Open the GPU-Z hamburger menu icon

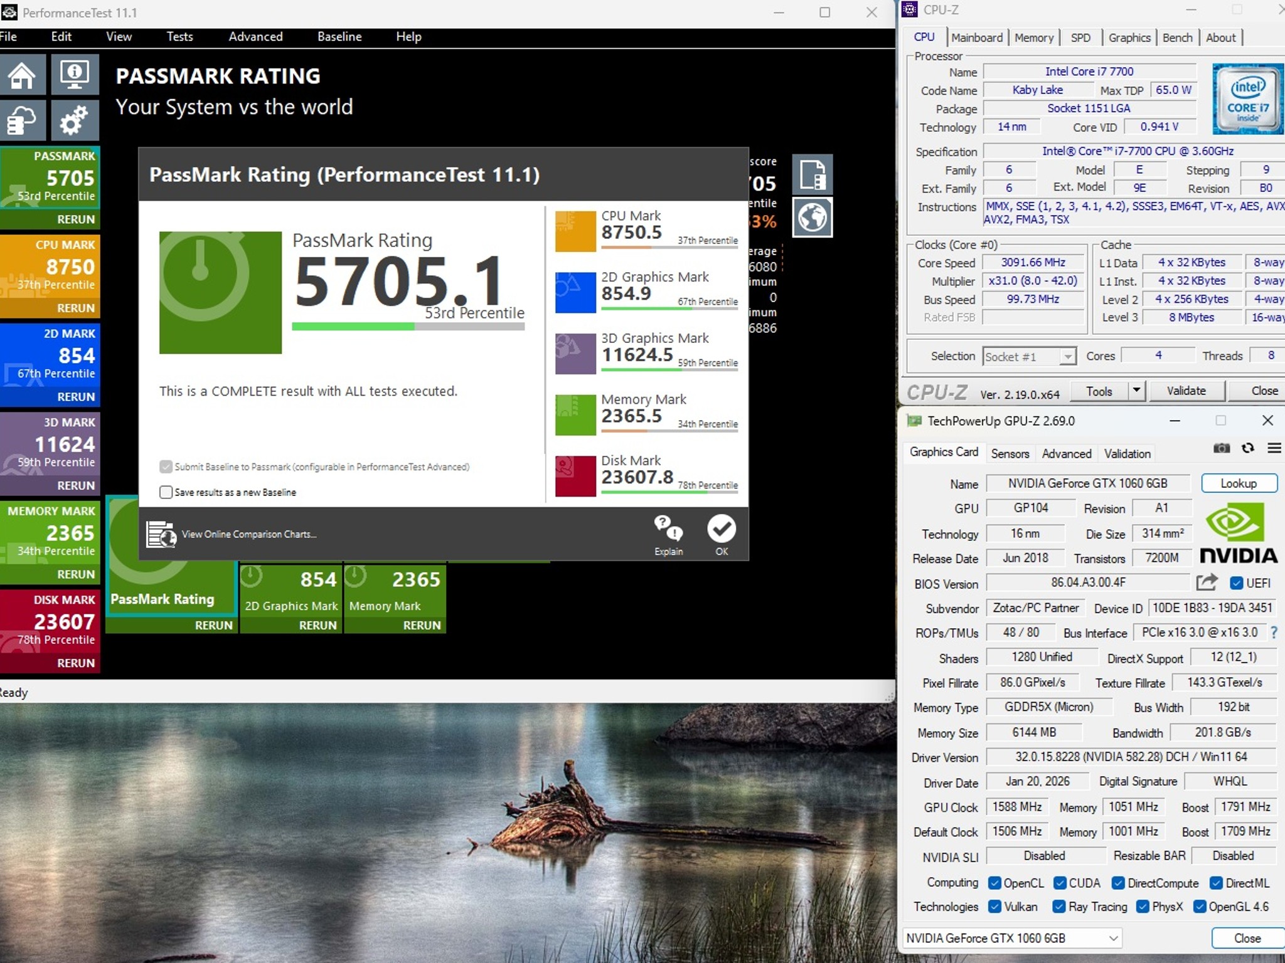coord(1274,448)
